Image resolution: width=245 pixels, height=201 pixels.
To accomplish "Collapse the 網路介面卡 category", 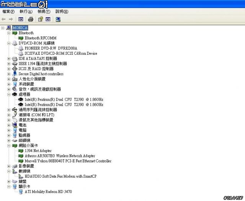I will click(9, 145).
